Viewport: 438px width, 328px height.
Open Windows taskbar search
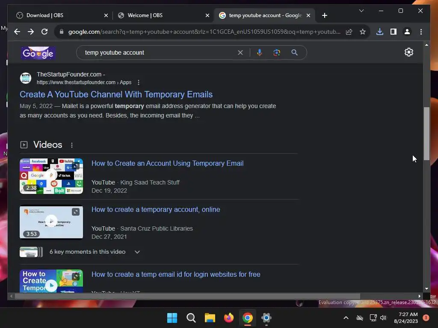pos(191,318)
